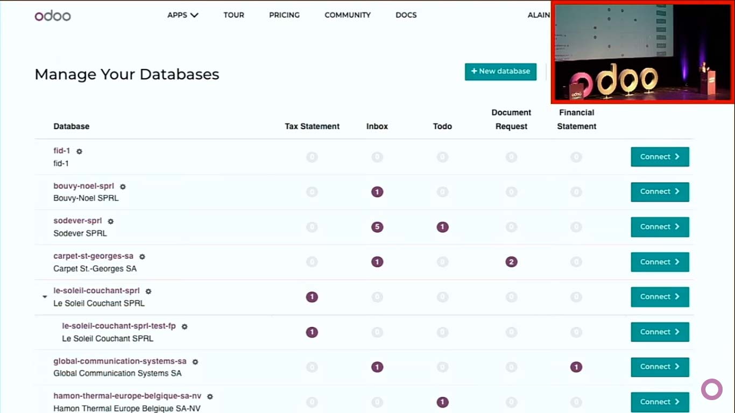Click Inbox badge 1 for Carpet St.-Georges SA
The width and height of the screenshot is (735, 413).
tap(377, 262)
